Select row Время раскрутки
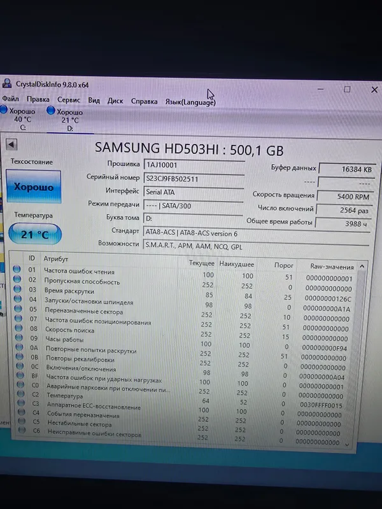Image resolution: width=382 pixels, height=509 pixels. 183,293
